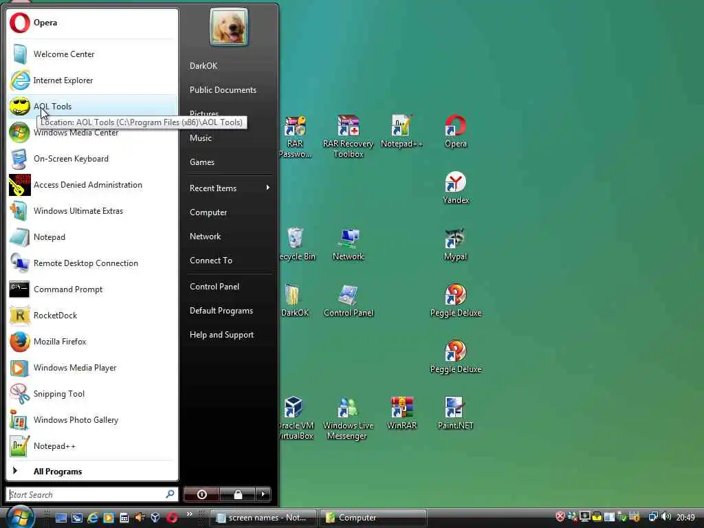Launch Windows Photo Gallery

pos(92,420)
